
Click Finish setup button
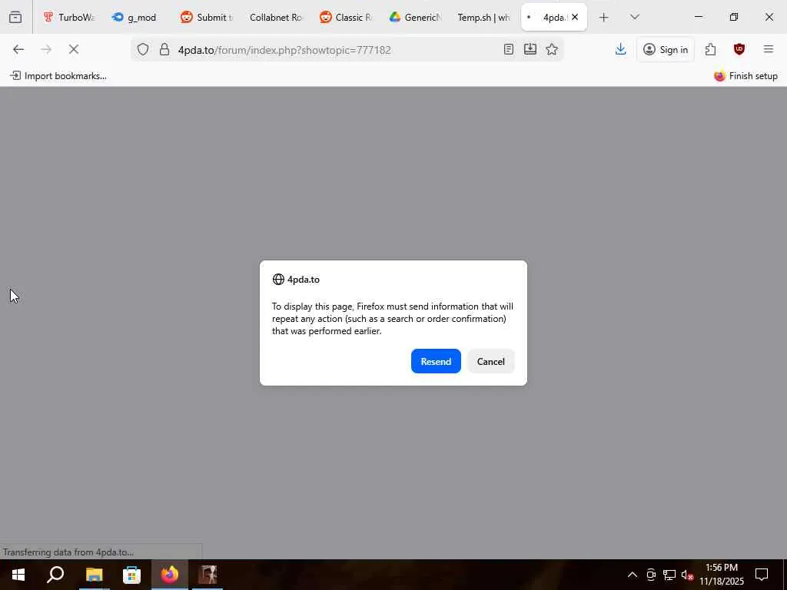point(745,76)
